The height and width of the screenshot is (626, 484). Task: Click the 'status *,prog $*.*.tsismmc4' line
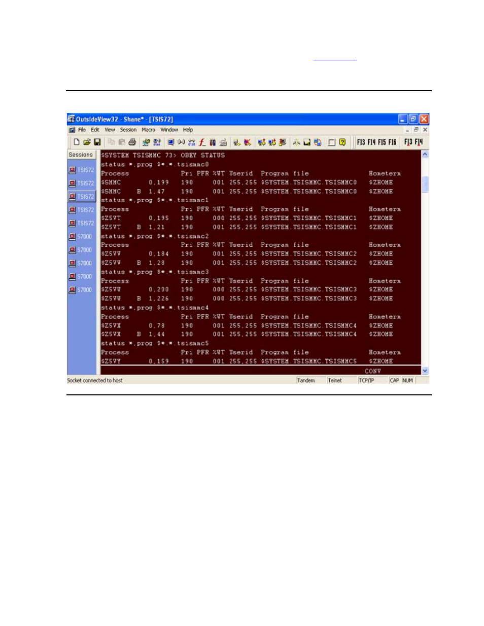pos(155,308)
